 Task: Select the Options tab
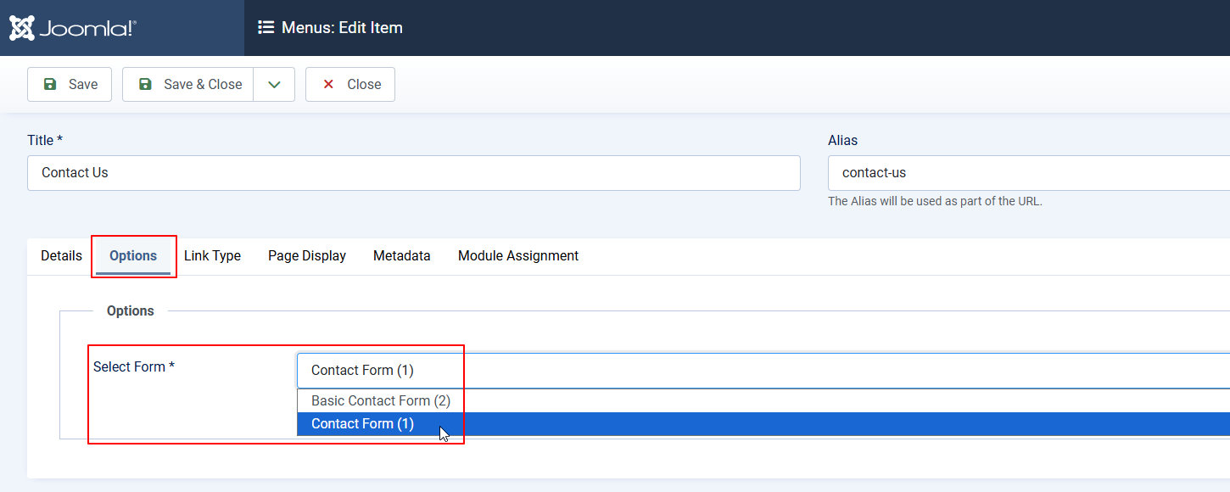[x=133, y=255]
